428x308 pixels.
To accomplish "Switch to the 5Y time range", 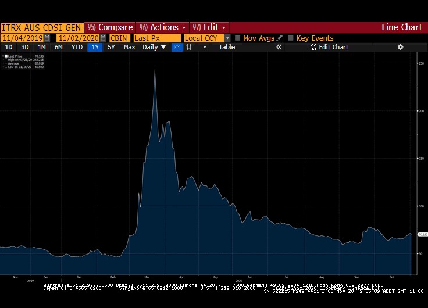I will (x=111, y=47).
